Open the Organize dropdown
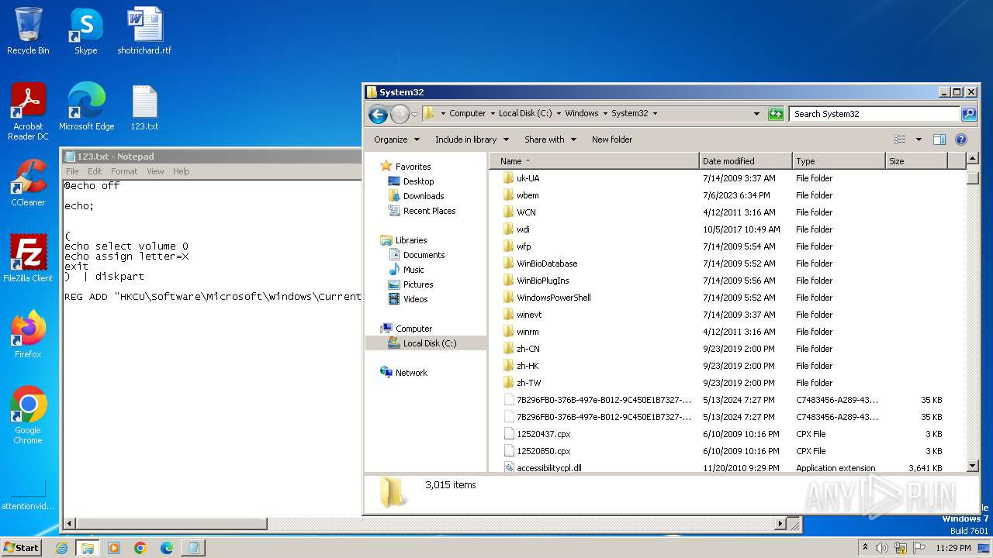993x558 pixels. [396, 139]
